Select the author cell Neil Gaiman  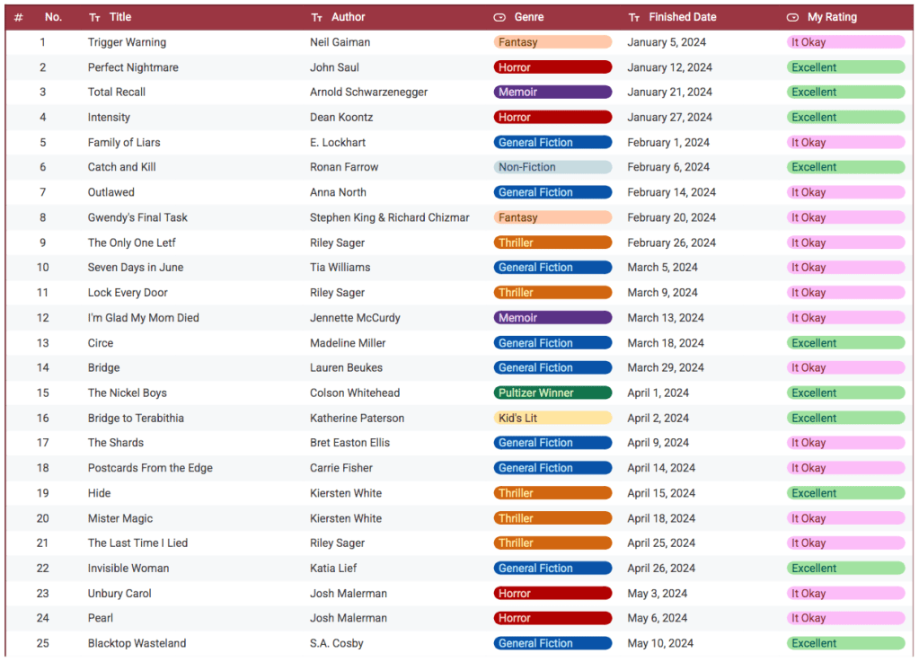pyautogui.click(x=340, y=42)
